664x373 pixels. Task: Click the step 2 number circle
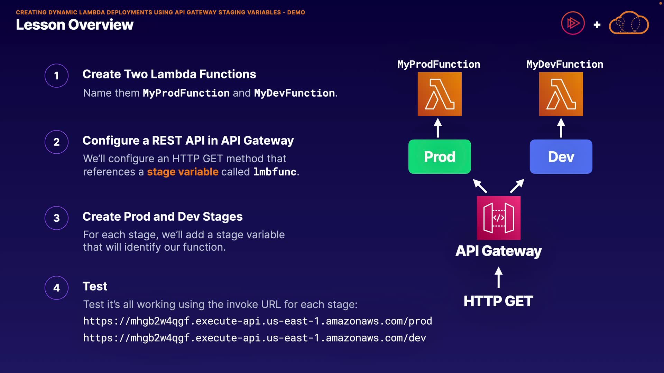click(x=56, y=142)
